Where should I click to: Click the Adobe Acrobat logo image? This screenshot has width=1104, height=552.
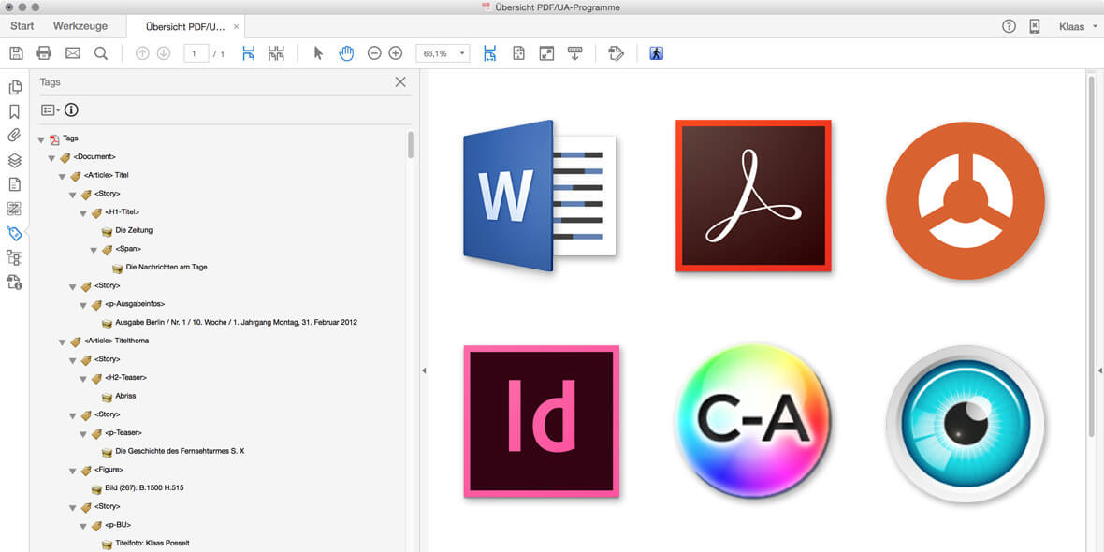pos(753,196)
